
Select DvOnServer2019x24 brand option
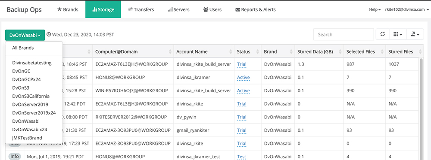coord(34,113)
